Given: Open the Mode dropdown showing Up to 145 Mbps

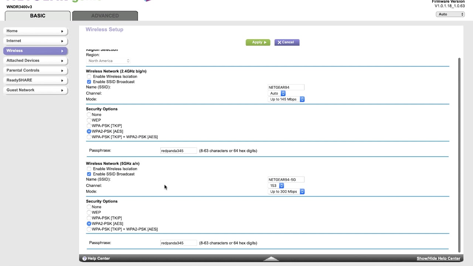Looking at the screenshot, I should point(286,99).
